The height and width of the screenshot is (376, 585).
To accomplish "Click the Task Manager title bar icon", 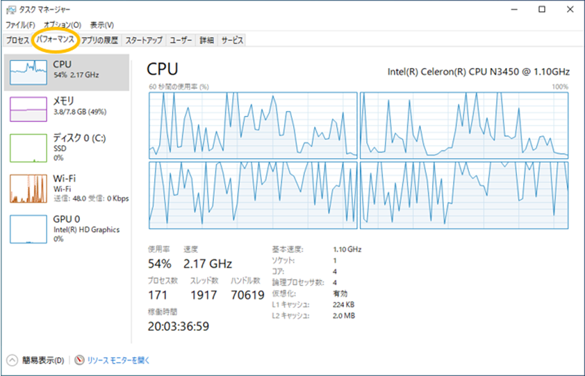I will tap(11, 10).
